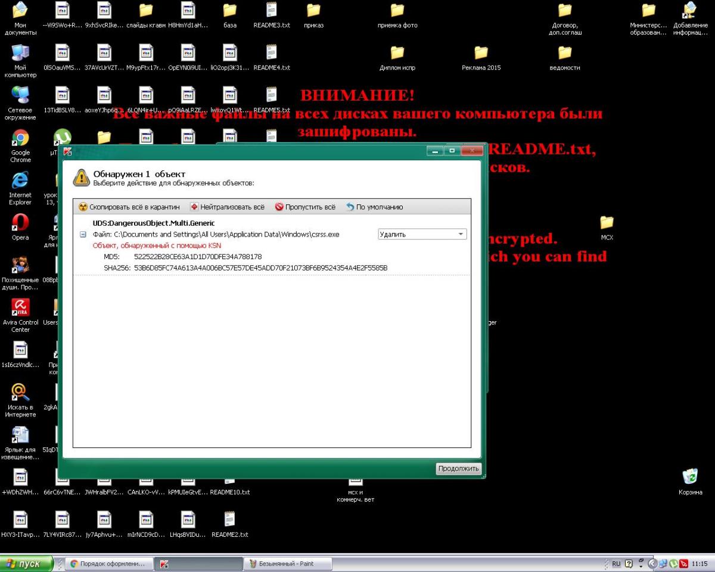Click Нейтрализовать всё in toolbar
The width and height of the screenshot is (715, 572).
pos(227,207)
